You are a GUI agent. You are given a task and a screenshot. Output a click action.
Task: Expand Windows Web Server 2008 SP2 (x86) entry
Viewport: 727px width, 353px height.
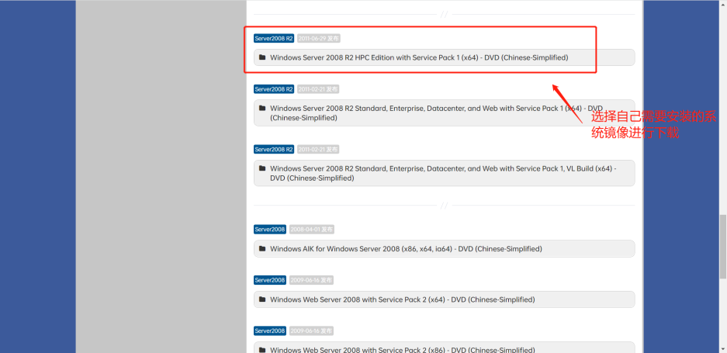tap(444, 348)
